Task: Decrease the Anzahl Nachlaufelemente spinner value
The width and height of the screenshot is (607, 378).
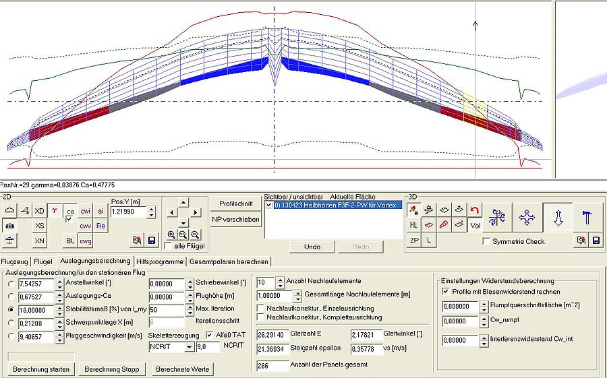Action: [x=279, y=286]
